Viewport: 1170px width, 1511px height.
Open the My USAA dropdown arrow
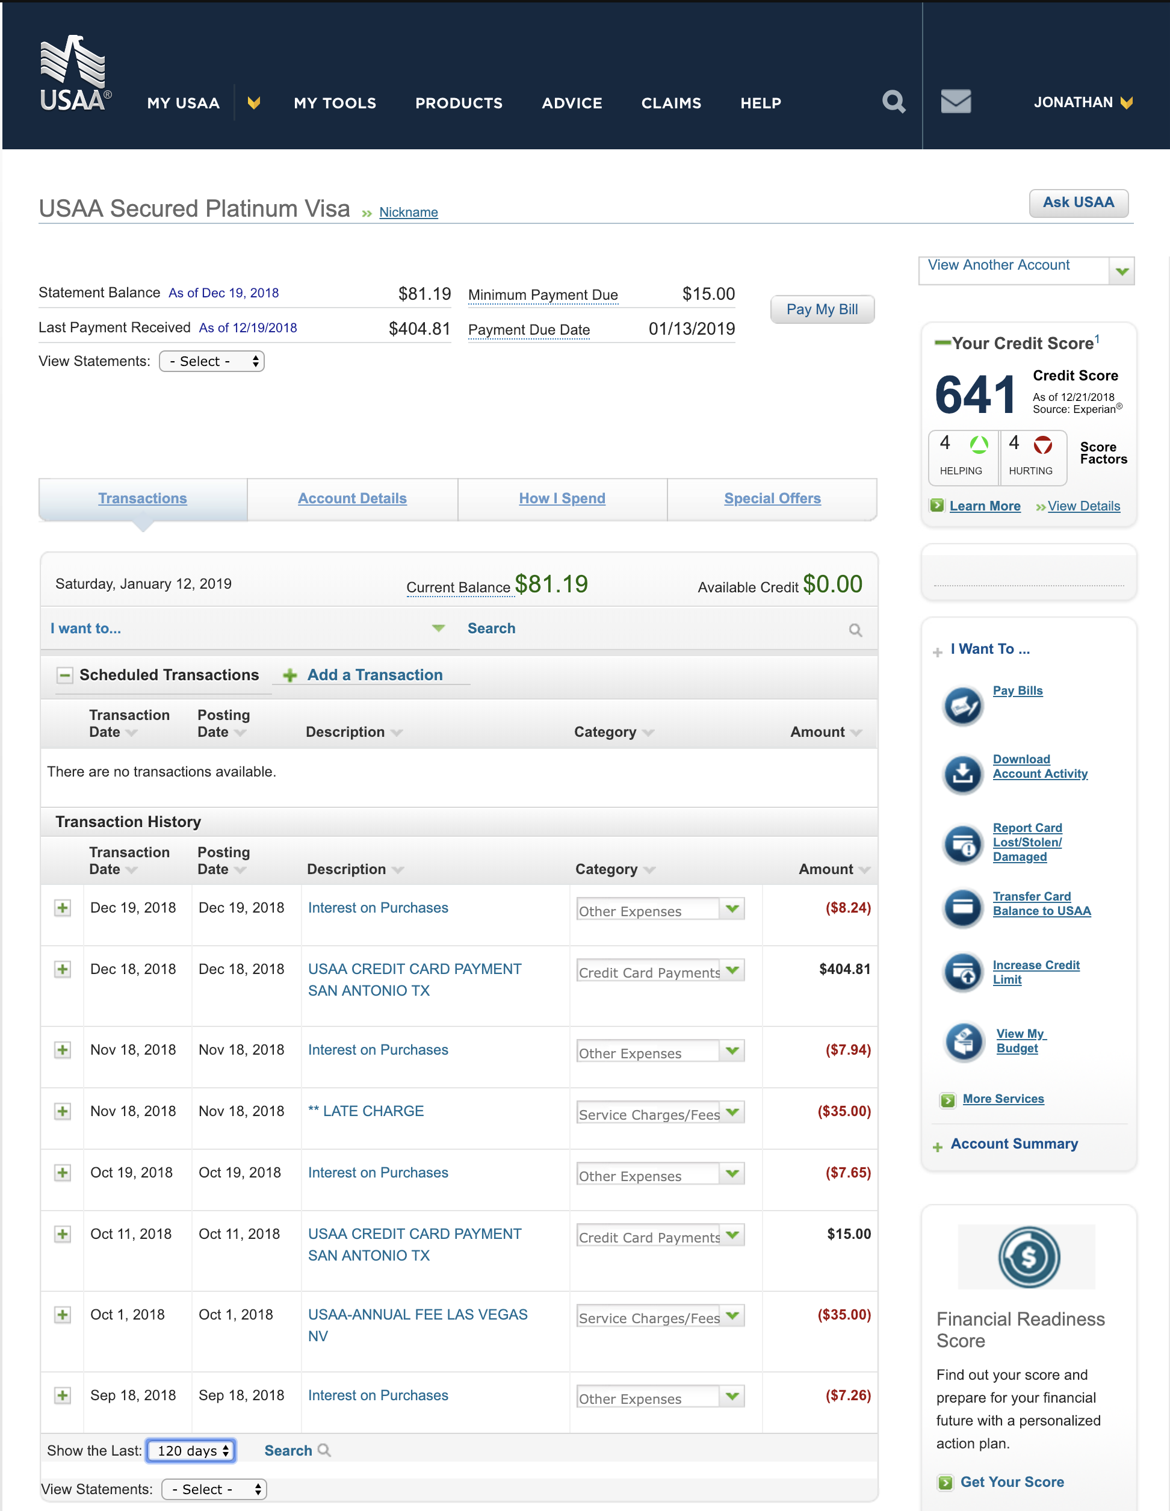point(254,103)
